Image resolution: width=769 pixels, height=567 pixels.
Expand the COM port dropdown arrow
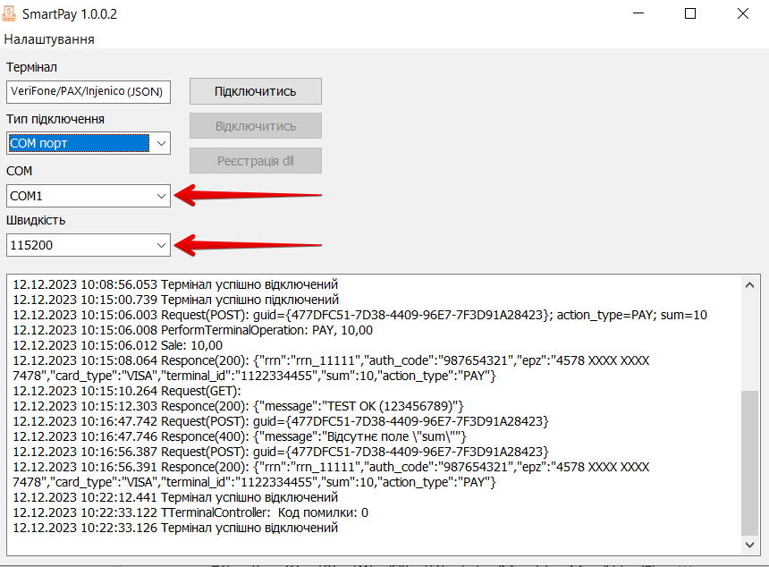(160, 195)
